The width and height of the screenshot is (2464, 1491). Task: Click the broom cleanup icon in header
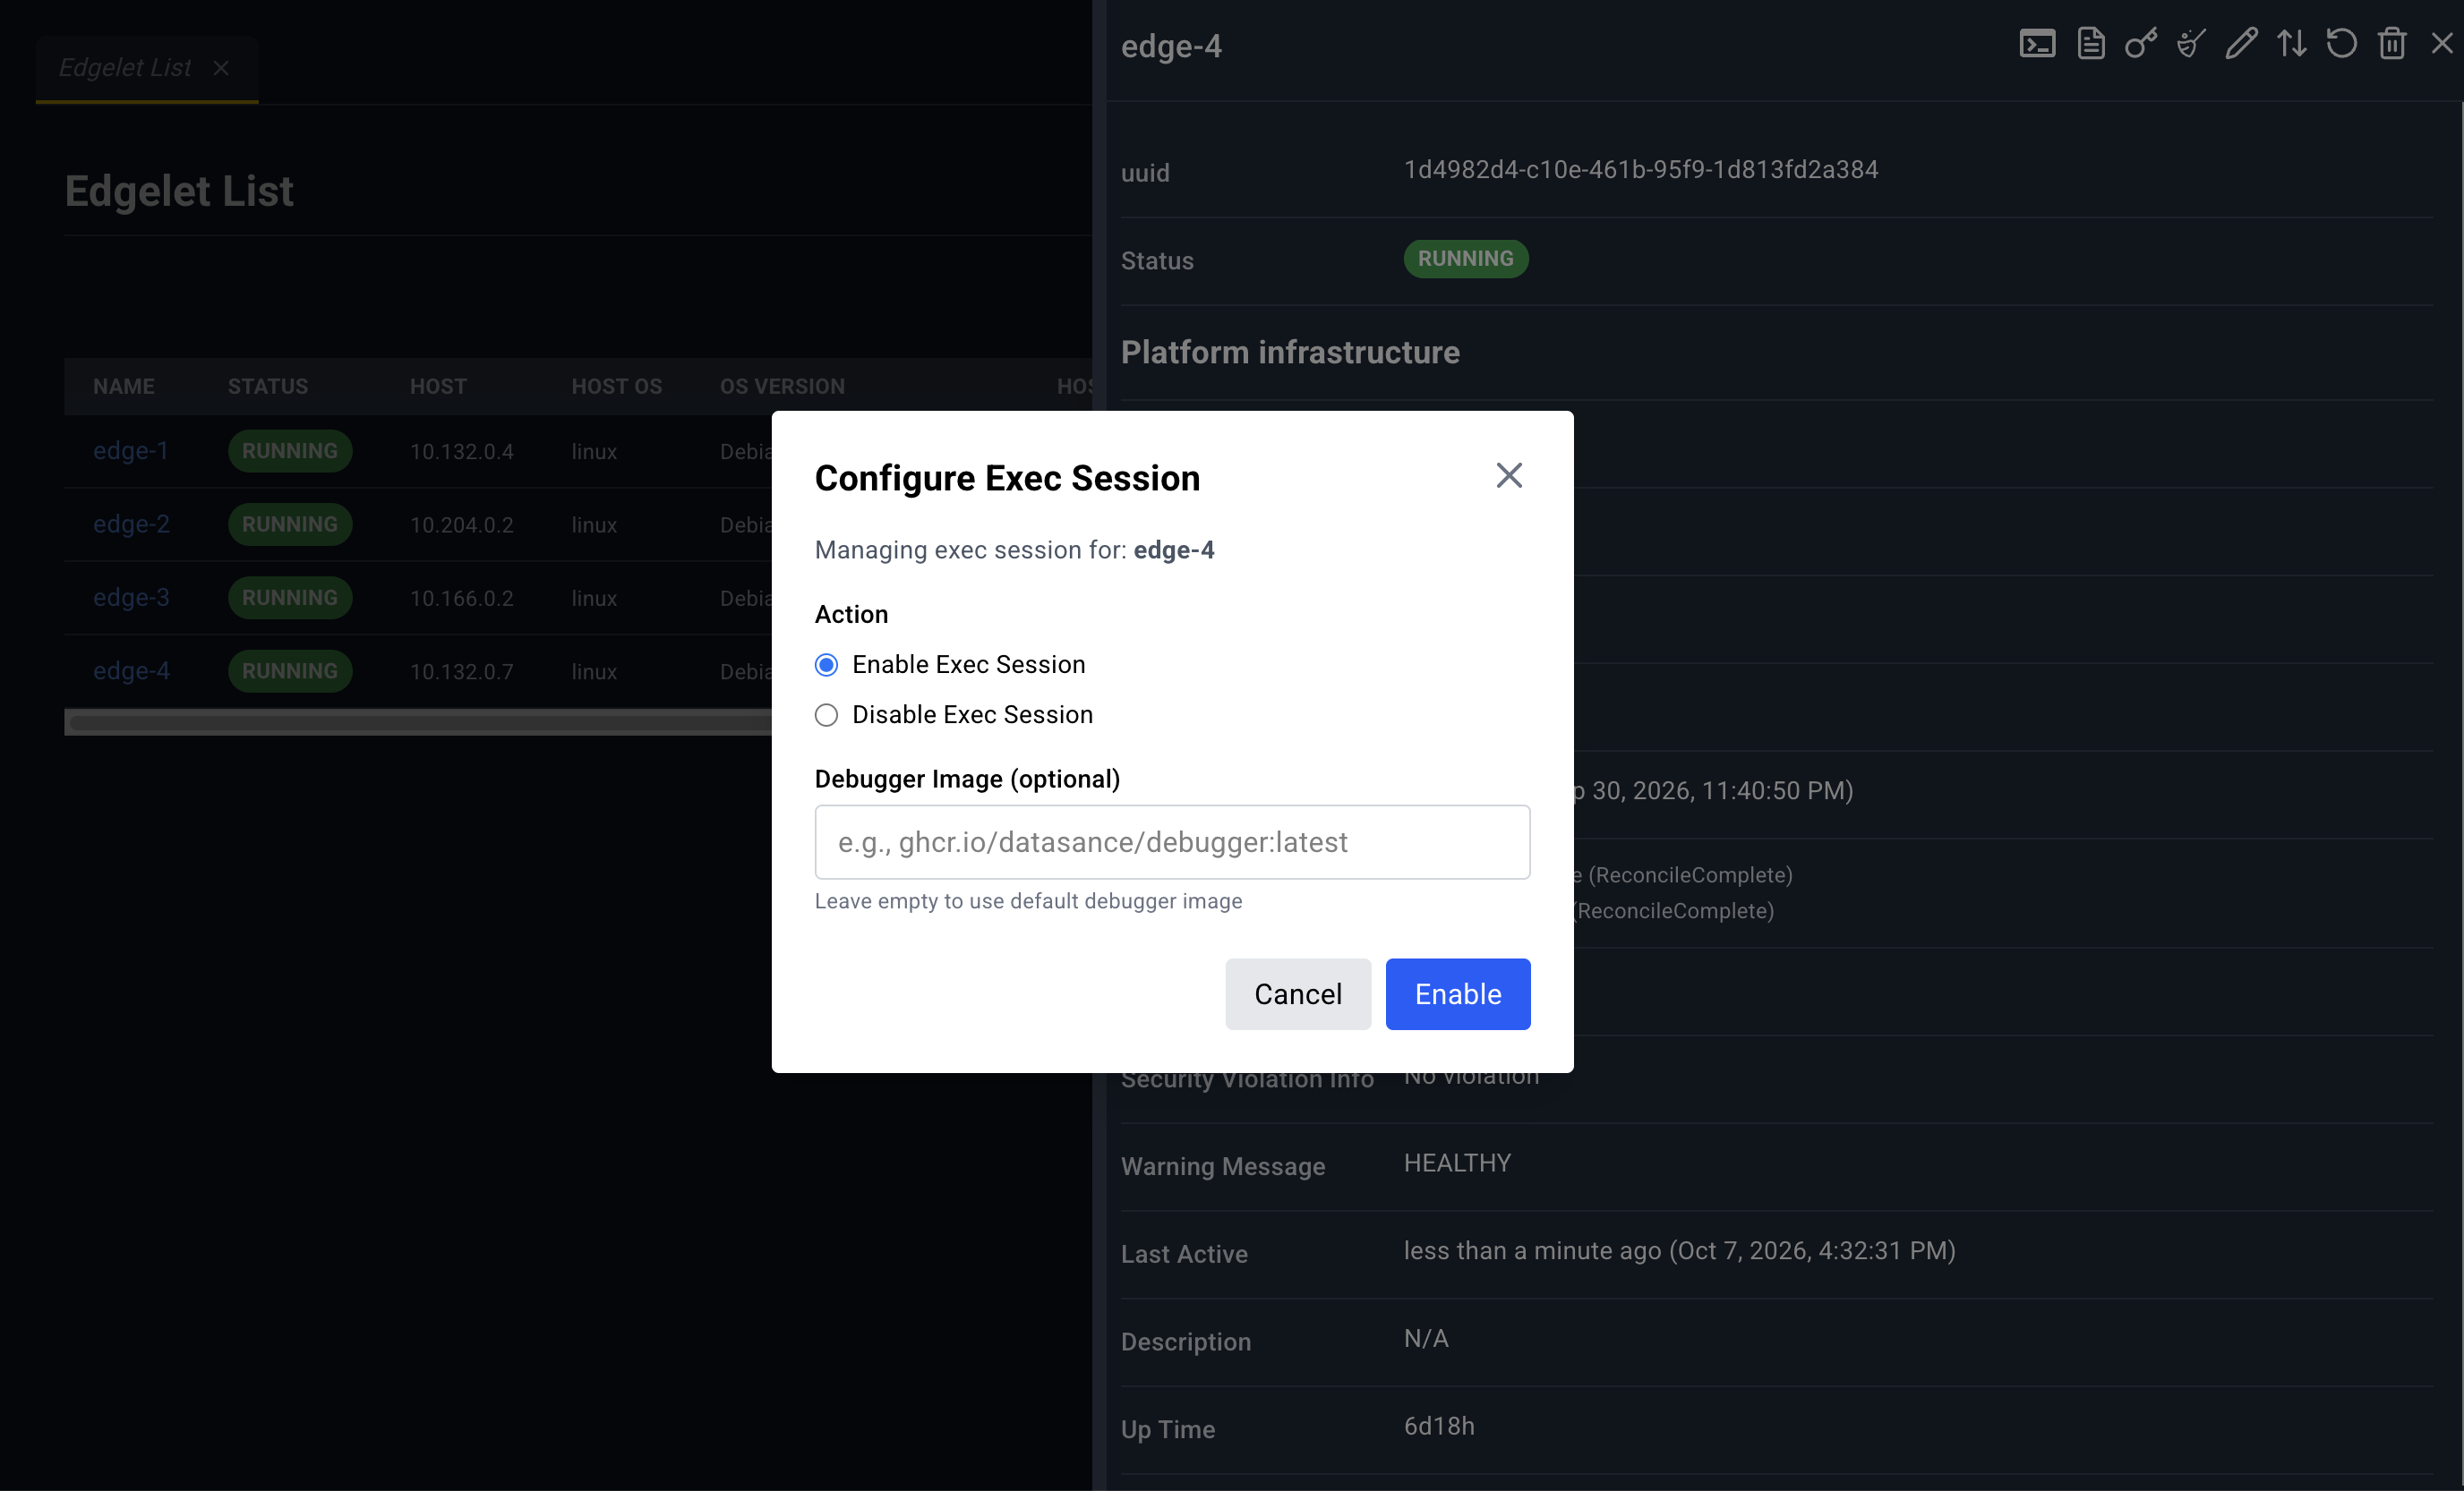click(x=2191, y=44)
